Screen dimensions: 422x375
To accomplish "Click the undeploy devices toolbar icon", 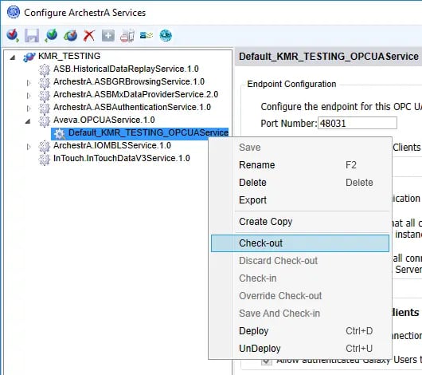I will pos(127,35).
